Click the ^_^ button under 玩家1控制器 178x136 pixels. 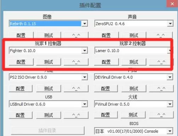[x=76, y=62]
